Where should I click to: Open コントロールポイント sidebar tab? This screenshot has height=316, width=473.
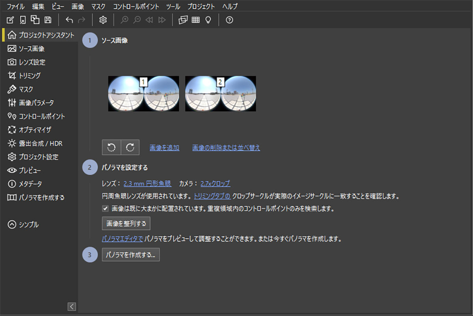coord(40,116)
